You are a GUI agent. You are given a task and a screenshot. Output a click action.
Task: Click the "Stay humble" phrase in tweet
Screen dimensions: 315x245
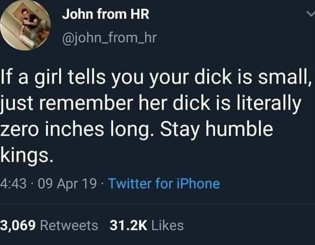(216, 129)
